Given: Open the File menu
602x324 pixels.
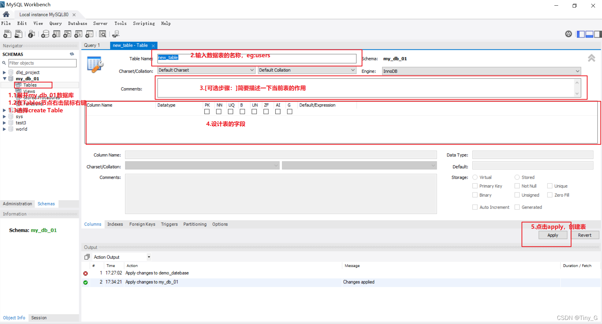Looking at the screenshot, I should 6,23.
